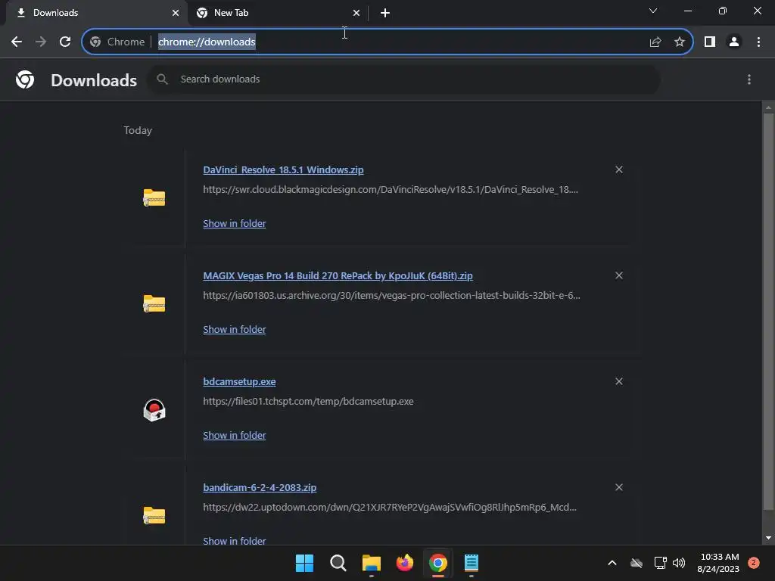775x581 pixels.
Task: Remove bdcamsetup.exe from the list
Action: [619, 381]
